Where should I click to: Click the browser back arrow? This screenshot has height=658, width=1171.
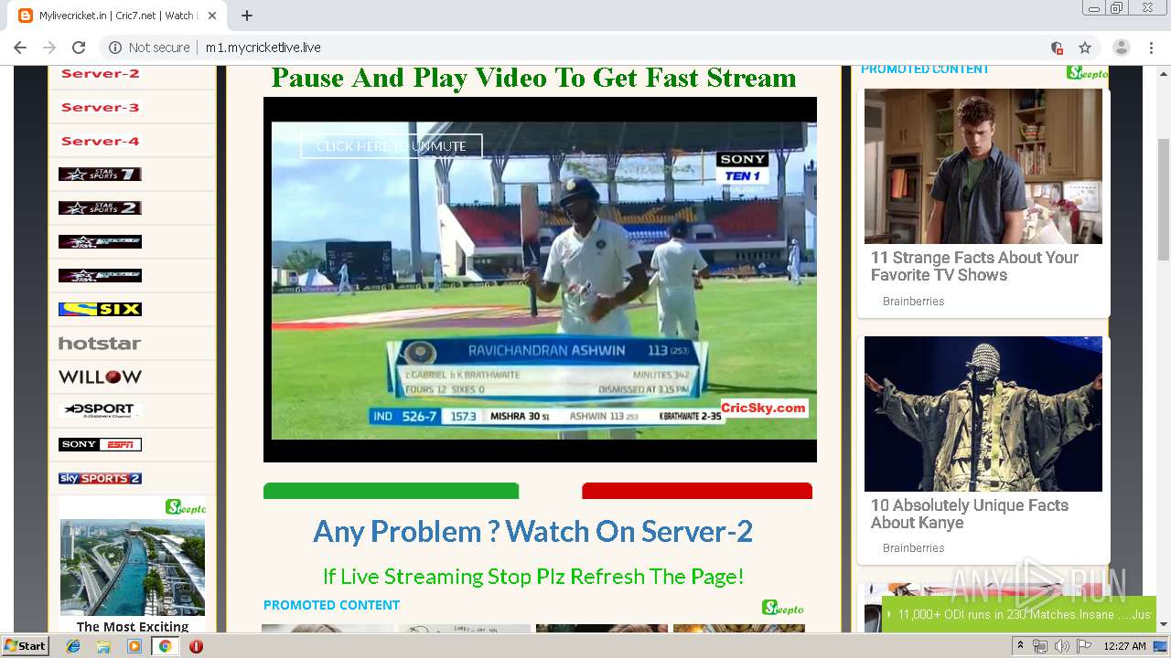(x=20, y=48)
